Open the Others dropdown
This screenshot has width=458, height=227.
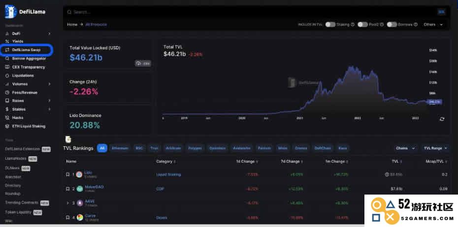[433, 25]
